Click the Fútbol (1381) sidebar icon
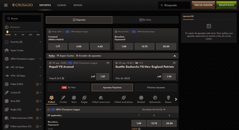239x130 pixels. click(7, 84)
